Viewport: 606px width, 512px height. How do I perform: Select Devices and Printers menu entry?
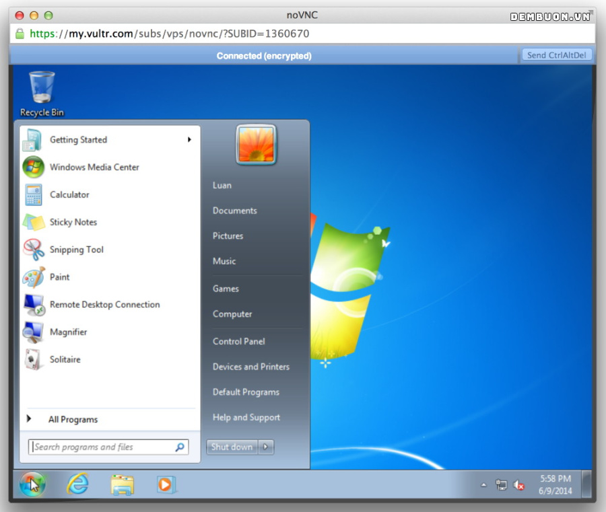coord(251,367)
